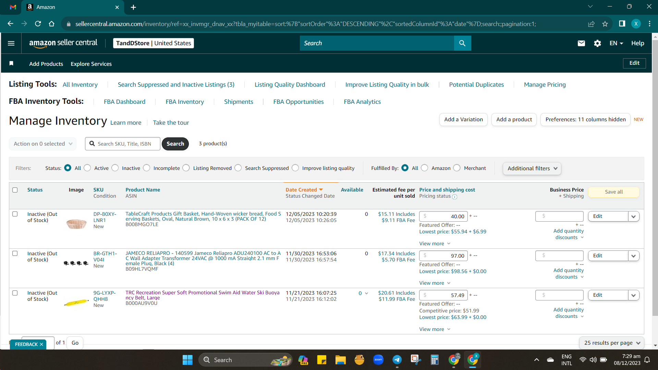The width and height of the screenshot is (658, 370).
Task: Check the JAMECO RELIAPRO row checkbox
Action: tap(15, 254)
